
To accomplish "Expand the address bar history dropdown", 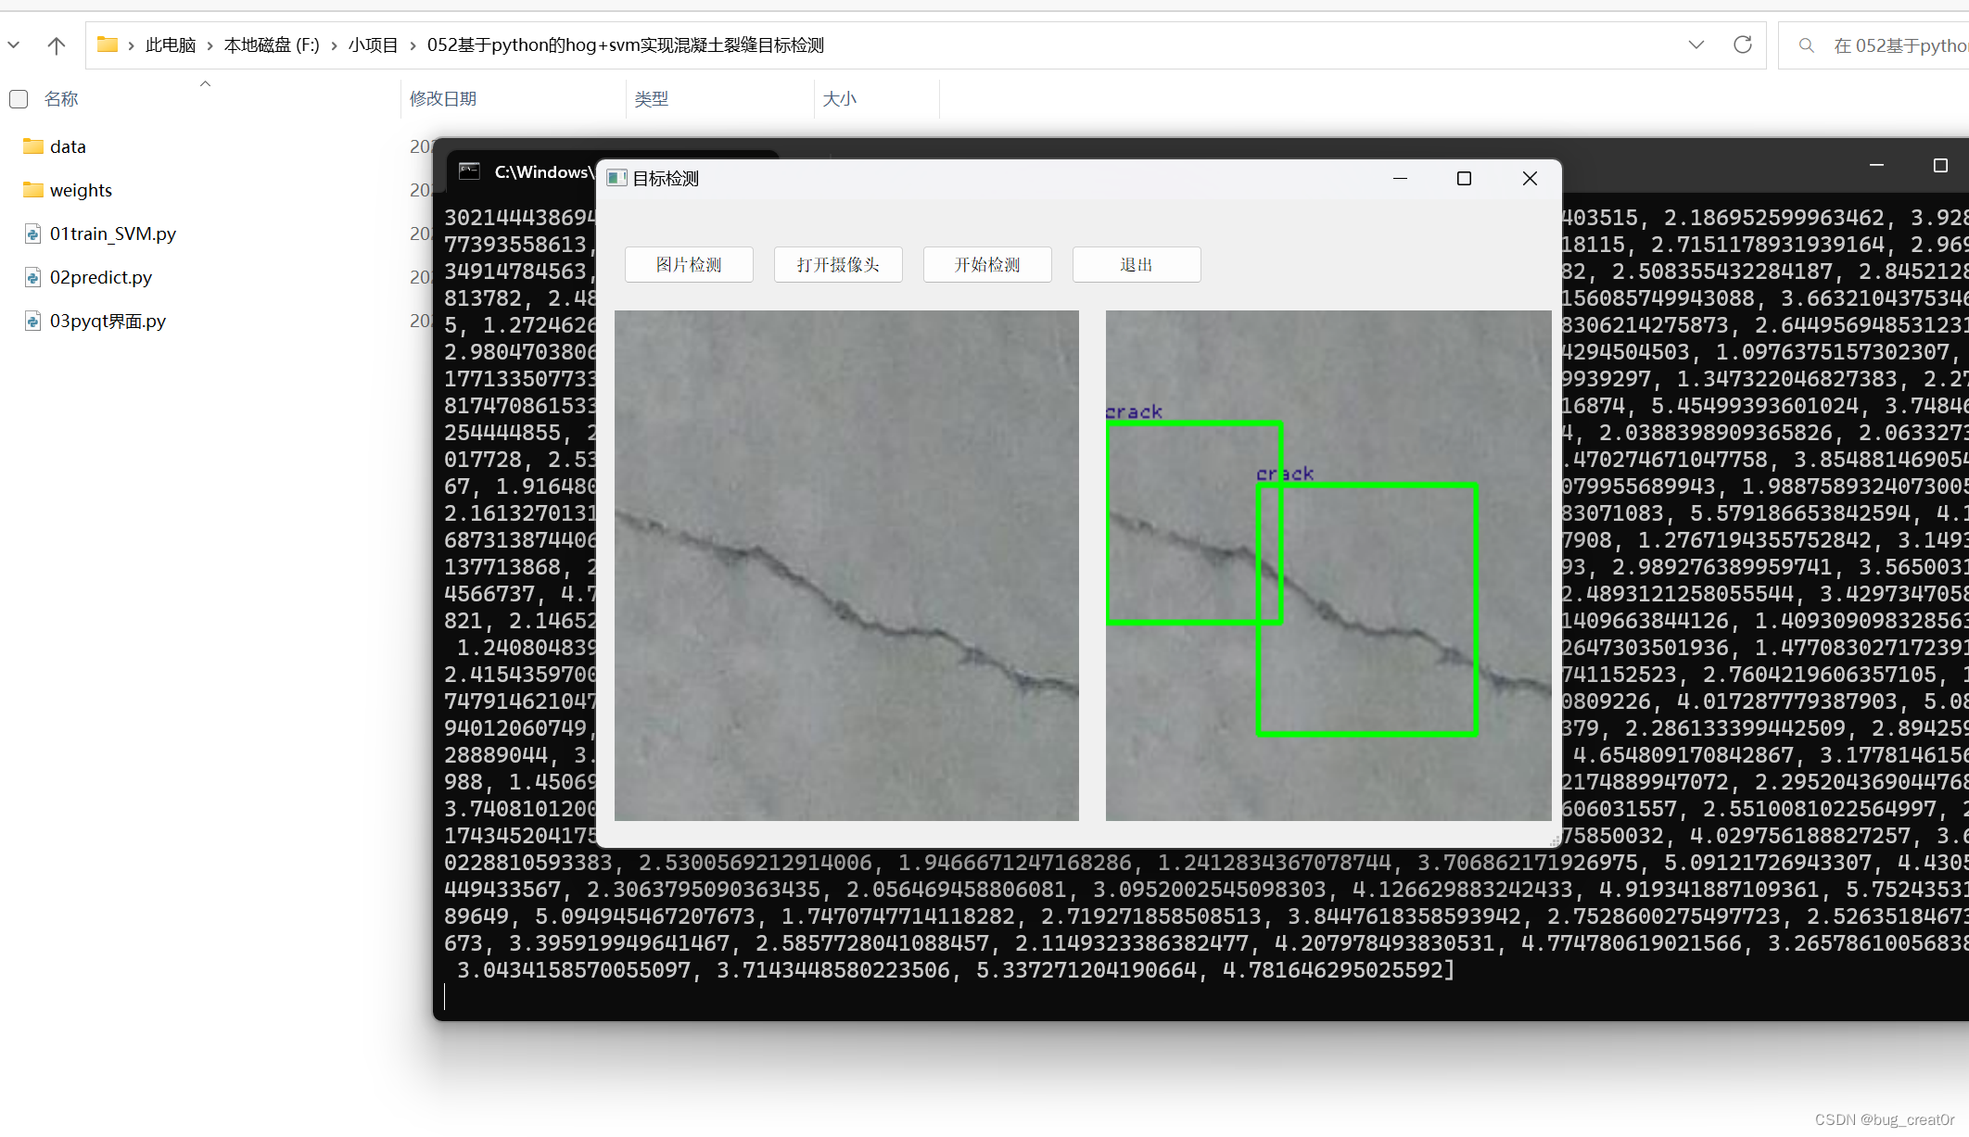I will click(1696, 44).
